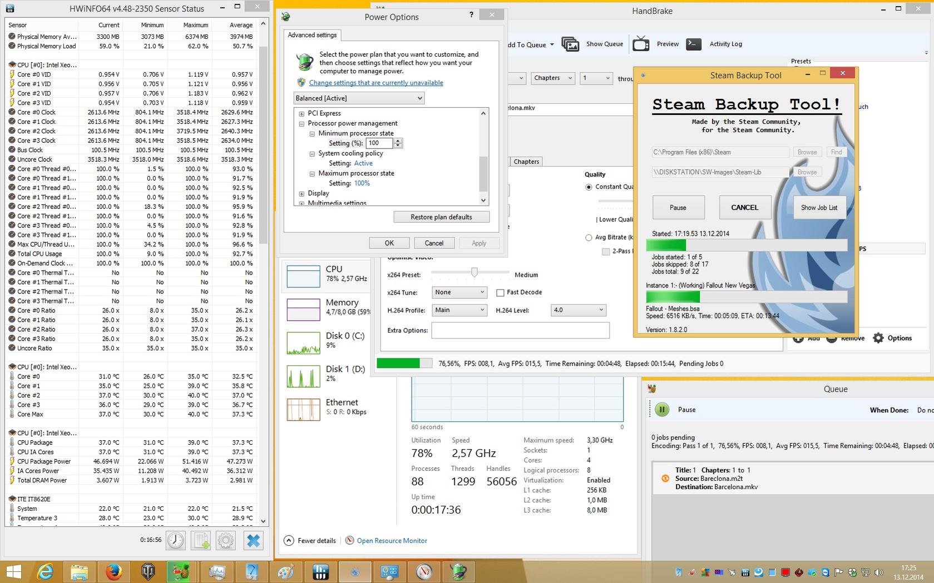Screen dimensions: 934x583
Task: Increase minimum processor state with spinner up
Action: point(398,141)
